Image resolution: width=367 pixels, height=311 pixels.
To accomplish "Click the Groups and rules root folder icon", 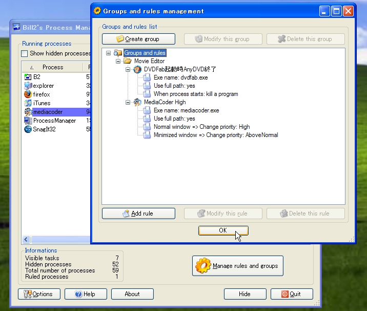I will [x=118, y=53].
